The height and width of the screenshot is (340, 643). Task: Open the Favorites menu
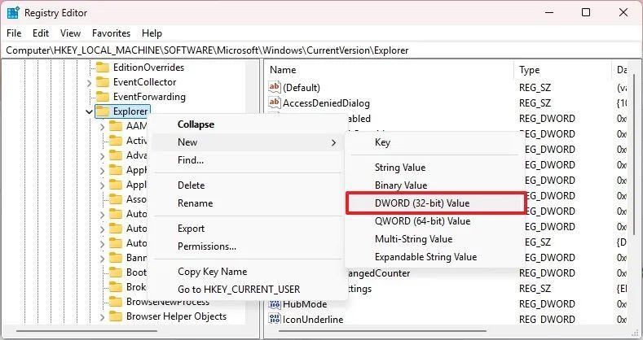pyautogui.click(x=111, y=33)
